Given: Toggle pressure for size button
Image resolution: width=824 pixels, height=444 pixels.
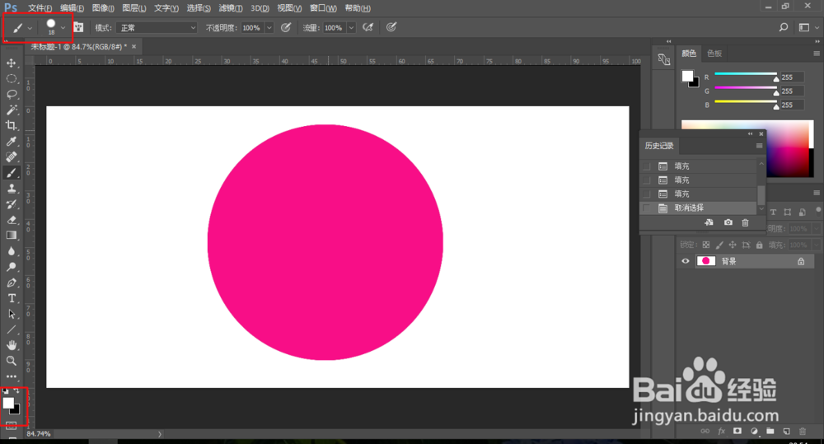Looking at the screenshot, I should [391, 27].
